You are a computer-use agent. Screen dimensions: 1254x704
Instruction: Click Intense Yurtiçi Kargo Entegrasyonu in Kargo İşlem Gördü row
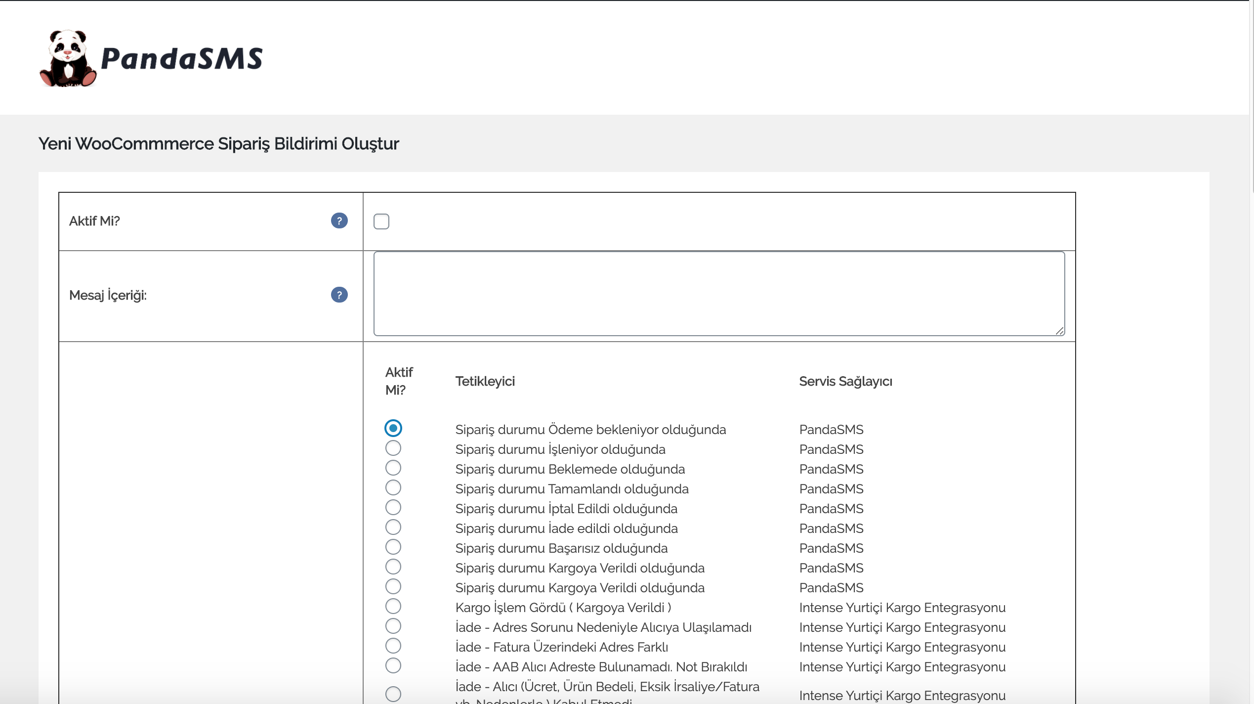coord(902,608)
